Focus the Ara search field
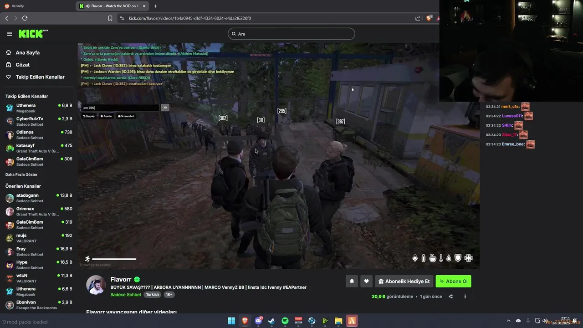The height and width of the screenshot is (328, 583). click(x=291, y=34)
